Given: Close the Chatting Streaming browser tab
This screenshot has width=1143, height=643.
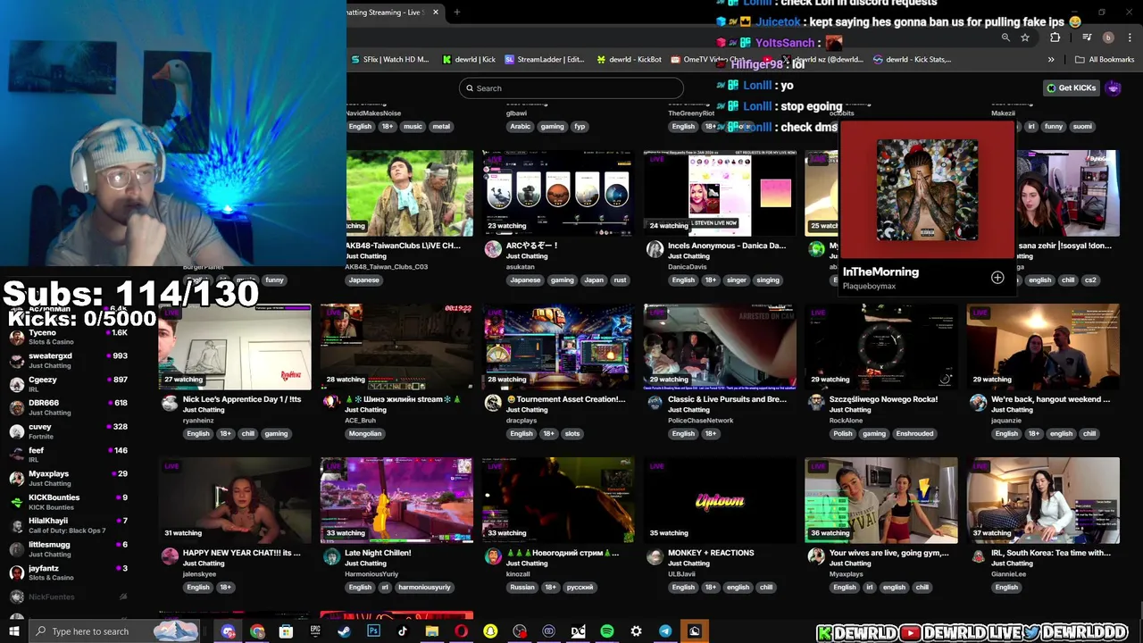Looking at the screenshot, I should (436, 13).
